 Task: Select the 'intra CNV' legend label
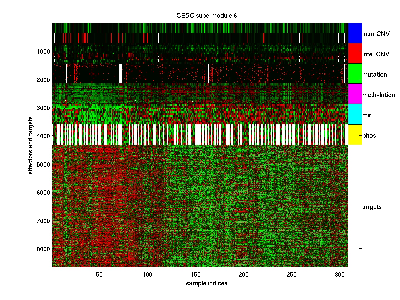(376, 34)
